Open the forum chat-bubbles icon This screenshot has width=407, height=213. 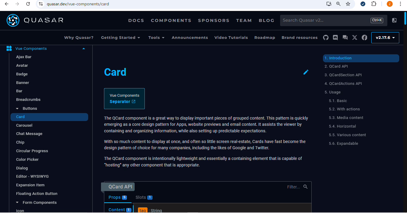pyautogui.click(x=345, y=37)
